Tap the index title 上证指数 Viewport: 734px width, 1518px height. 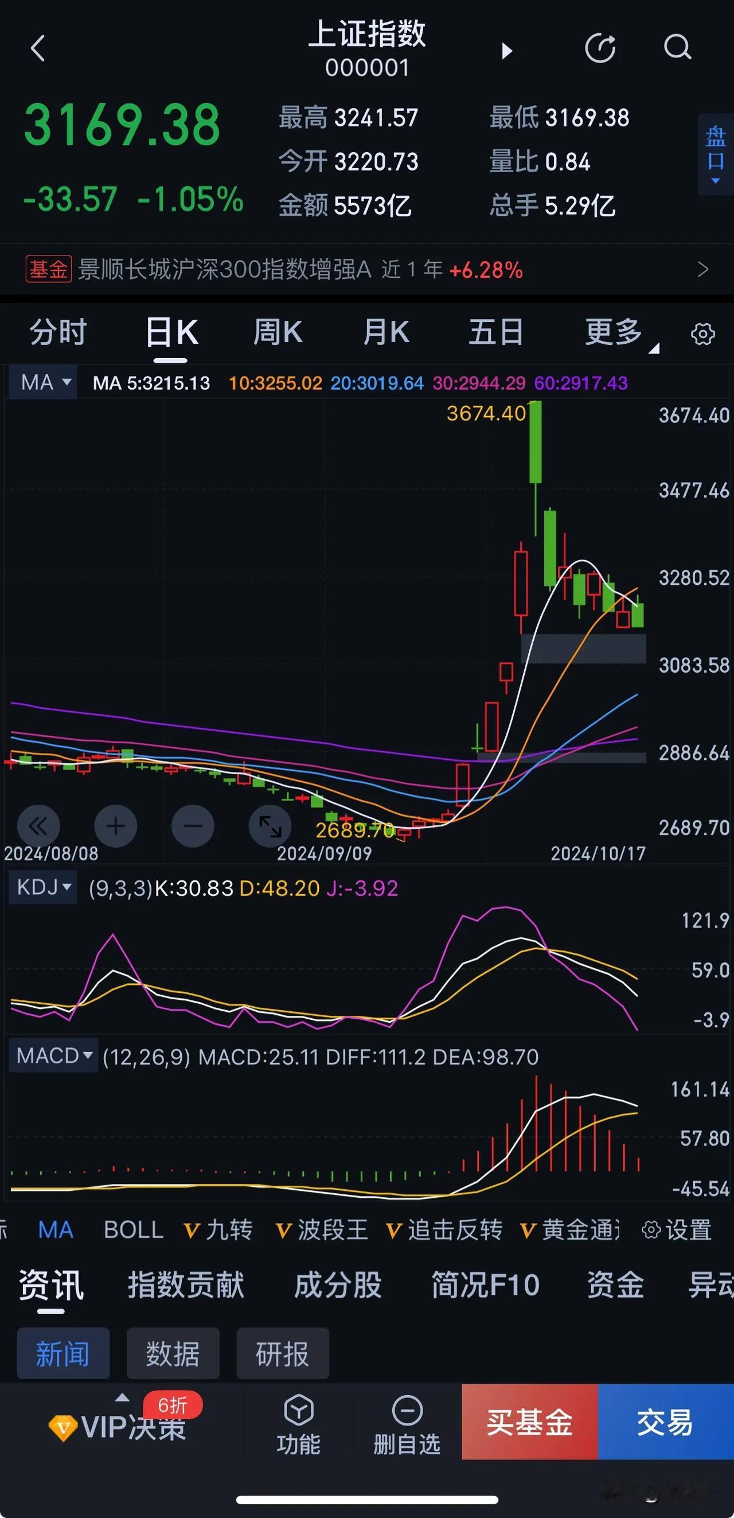[x=366, y=33]
